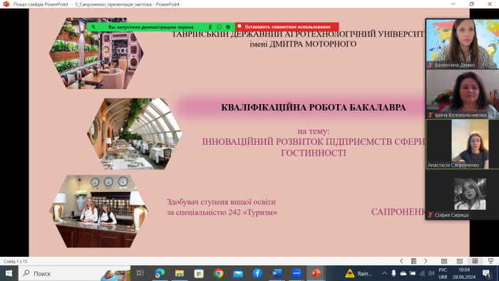Click the taskbar search box "Поиск"
Viewport: 499px width, 281px height.
click(74, 273)
